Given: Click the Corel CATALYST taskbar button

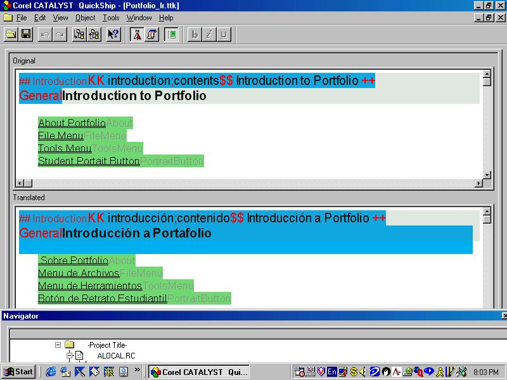Looking at the screenshot, I should coord(200,372).
